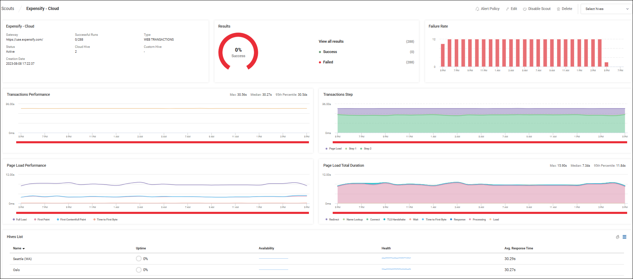Click the 30.27s response time value
Image resolution: width=633 pixels, height=279 pixels.
pyautogui.click(x=510, y=270)
